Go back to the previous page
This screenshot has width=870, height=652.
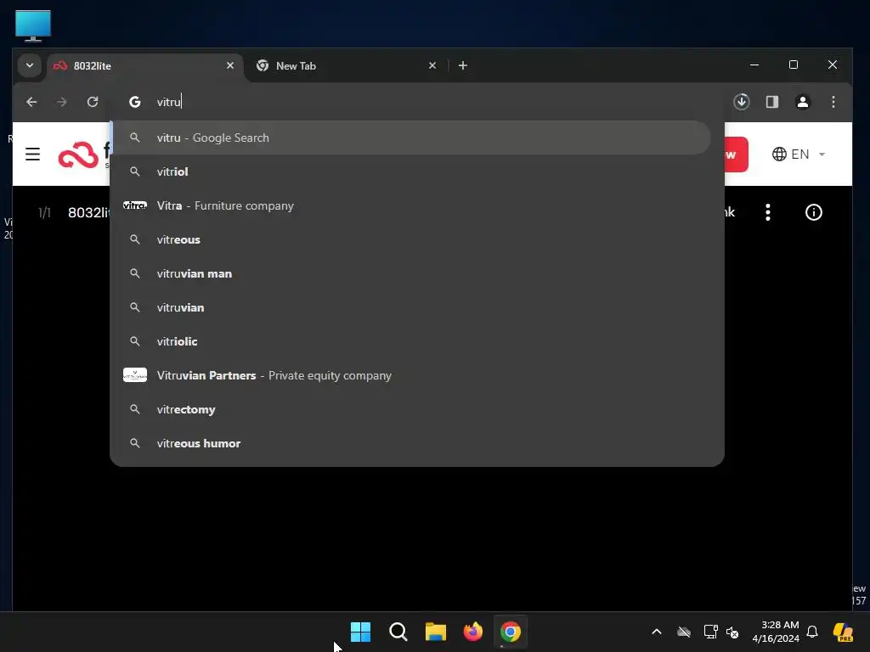click(x=31, y=102)
